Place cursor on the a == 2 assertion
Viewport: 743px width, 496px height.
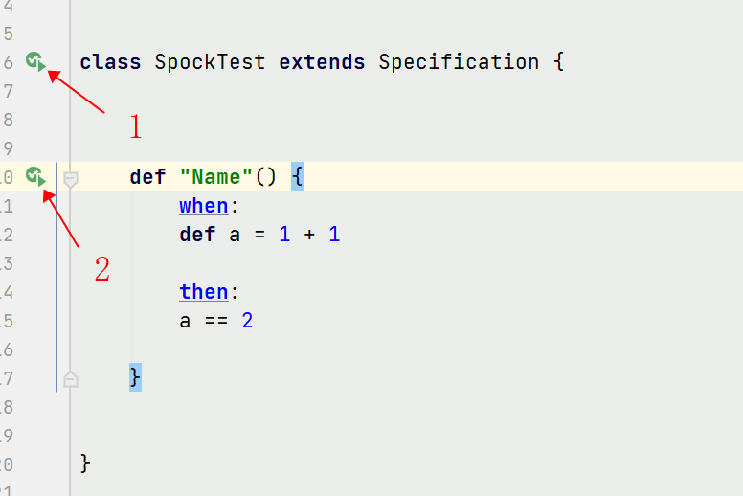(x=215, y=321)
